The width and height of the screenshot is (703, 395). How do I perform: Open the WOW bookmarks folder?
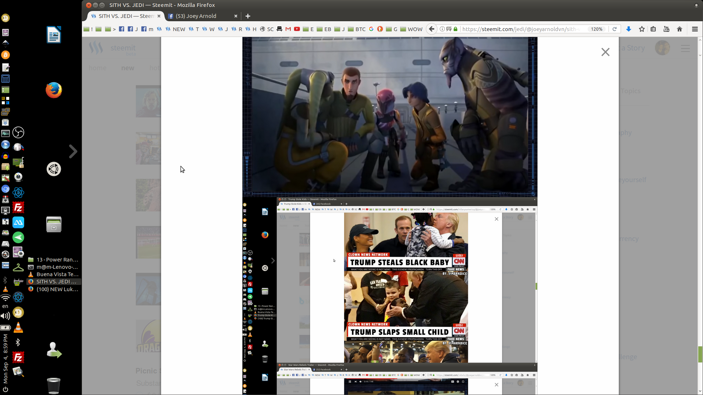pyautogui.click(x=411, y=29)
